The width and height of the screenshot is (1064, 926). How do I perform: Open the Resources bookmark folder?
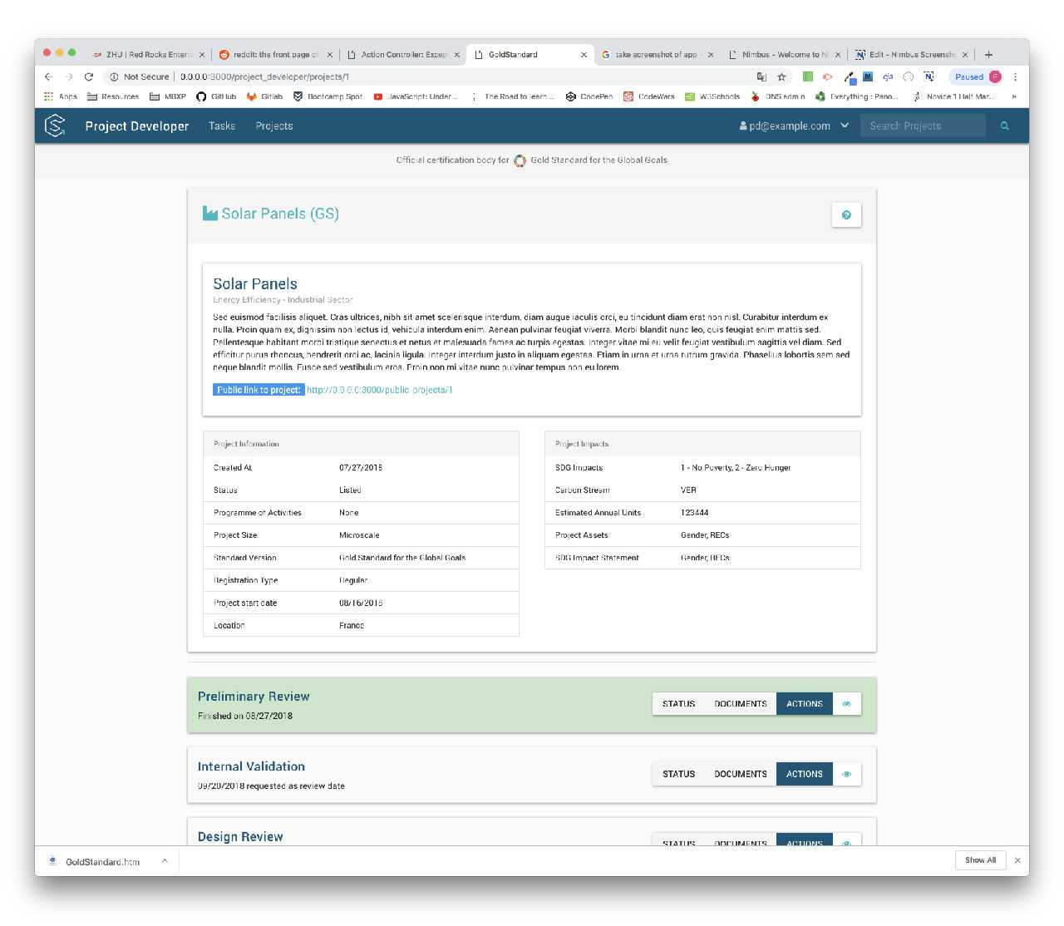113,96
